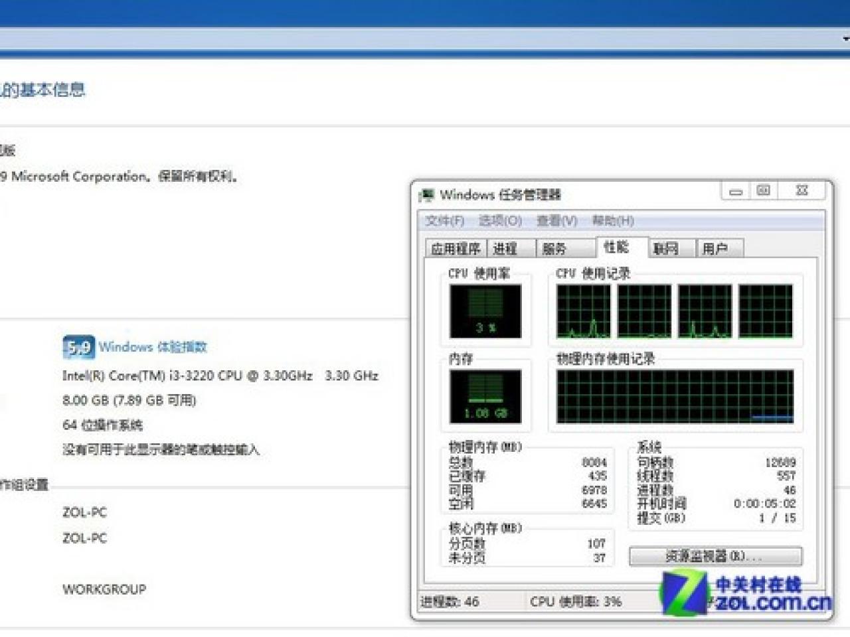Viewport: 850px width, 637px height.
Task: Switch to the 应用程序 tab
Action: click(456, 249)
